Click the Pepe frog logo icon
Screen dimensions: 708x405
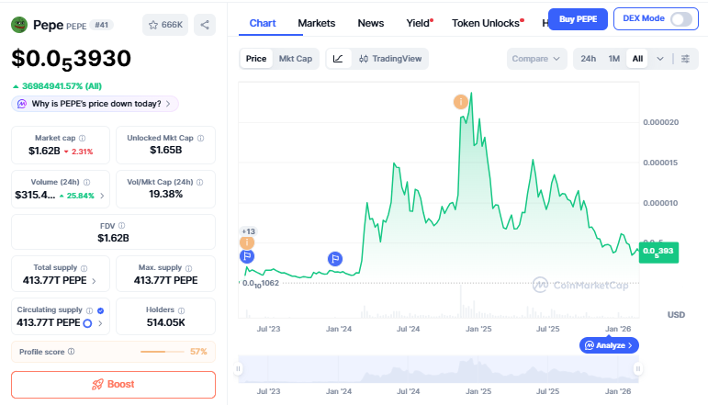[x=19, y=24]
